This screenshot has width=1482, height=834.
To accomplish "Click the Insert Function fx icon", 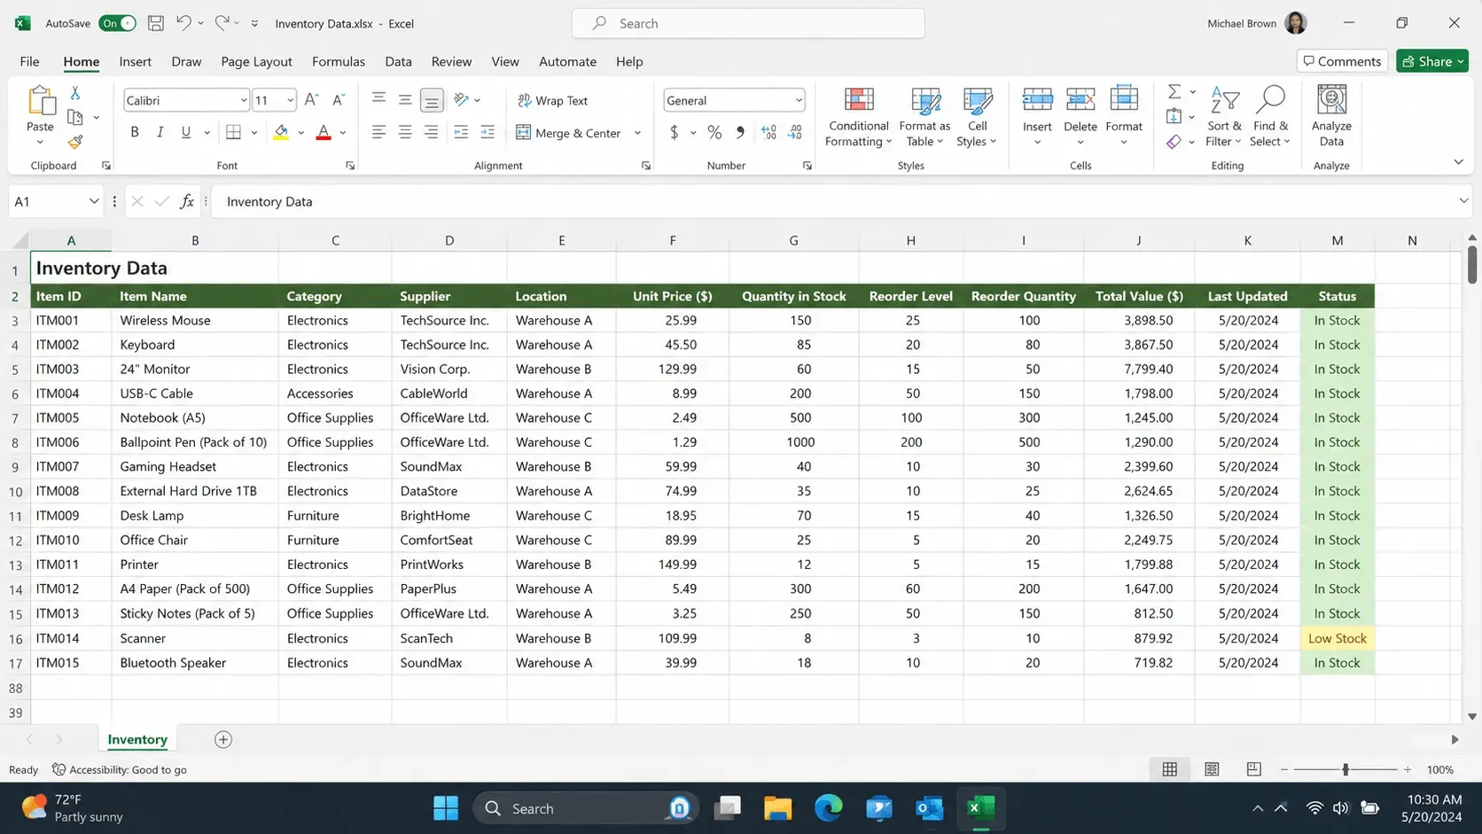I will click(x=187, y=201).
